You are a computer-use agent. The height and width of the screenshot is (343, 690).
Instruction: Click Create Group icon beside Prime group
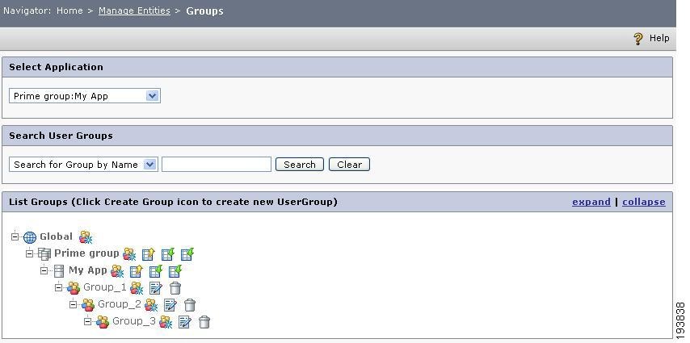[x=129, y=254]
